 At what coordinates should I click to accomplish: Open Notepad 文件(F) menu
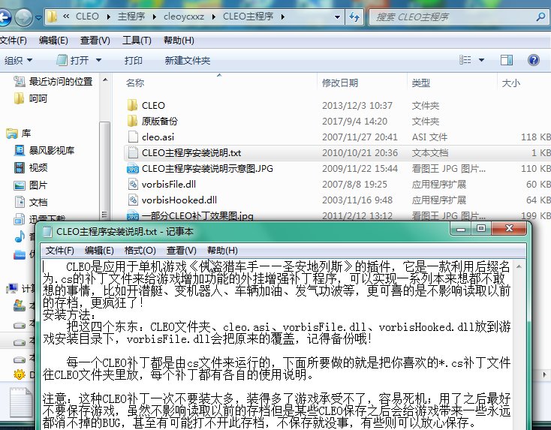(60, 251)
